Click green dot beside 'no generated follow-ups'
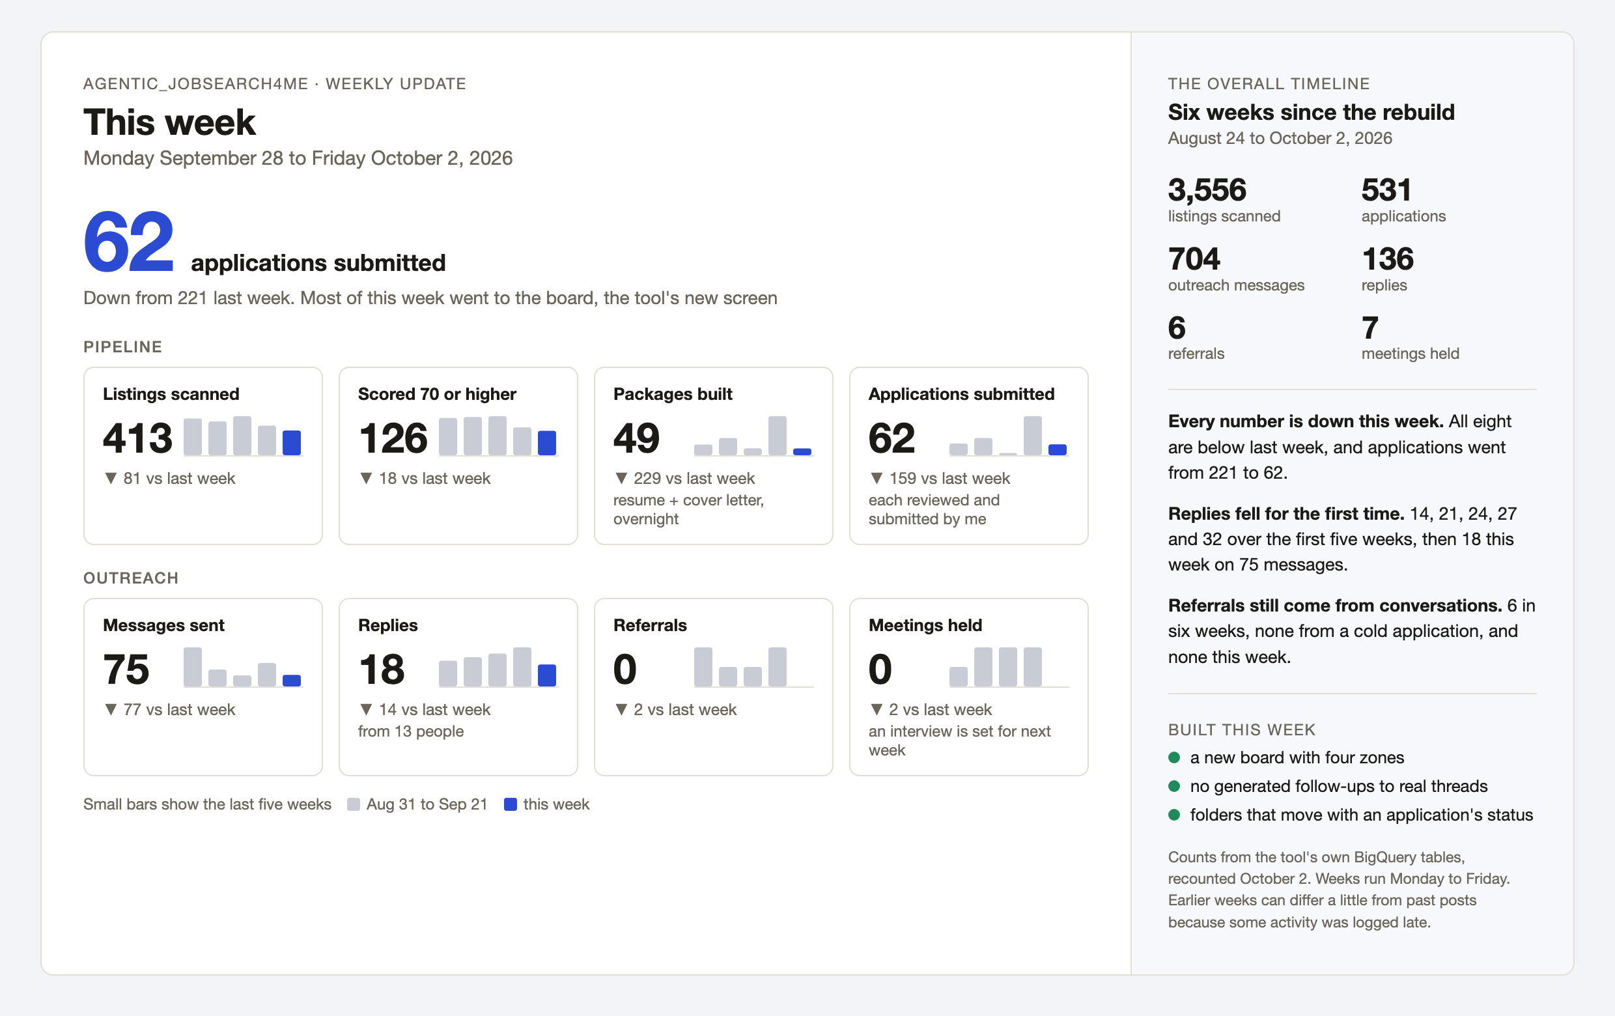The width and height of the screenshot is (1615, 1016). point(1173,786)
